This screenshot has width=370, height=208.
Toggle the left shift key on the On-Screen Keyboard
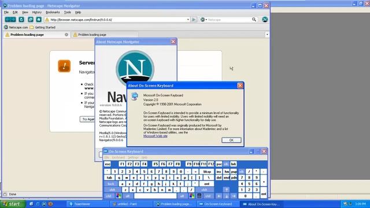112,190
